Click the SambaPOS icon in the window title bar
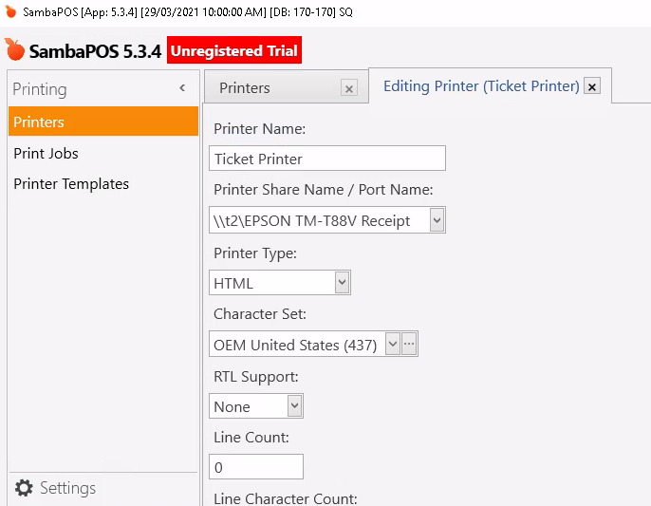Screen dimensions: 651x506 click(x=10, y=11)
